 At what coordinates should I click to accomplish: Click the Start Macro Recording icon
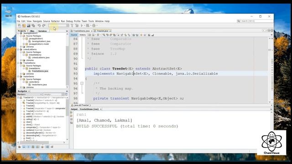141,35
